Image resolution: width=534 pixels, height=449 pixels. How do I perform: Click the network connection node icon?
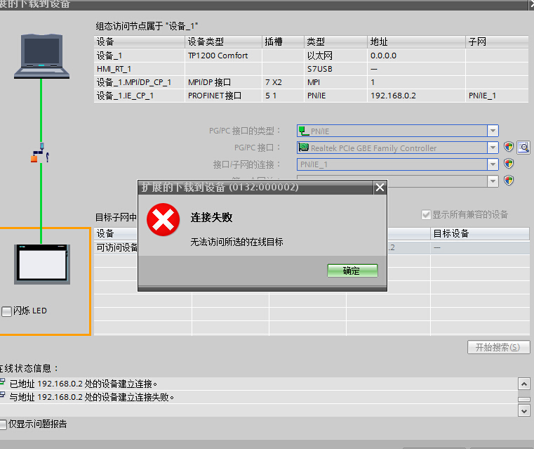click(x=40, y=152)
